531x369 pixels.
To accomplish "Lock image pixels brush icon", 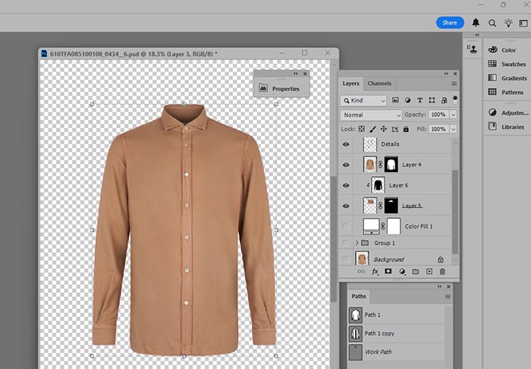I will tap(372, 129).
